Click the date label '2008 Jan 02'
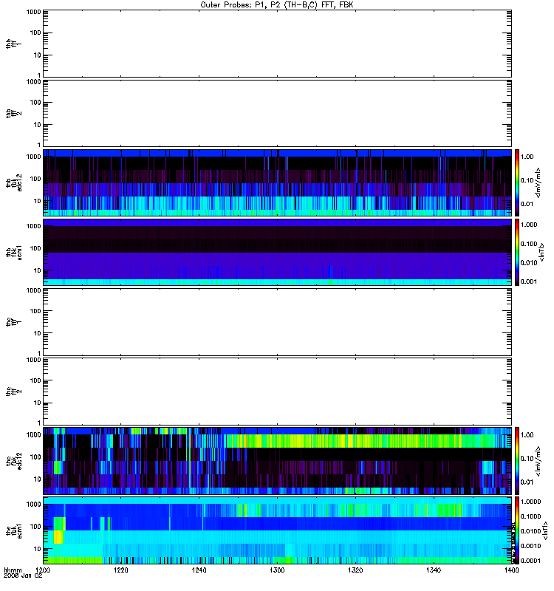Image resolution: width=554 pixels, height=591 pixels. click(x=23, y=575)
